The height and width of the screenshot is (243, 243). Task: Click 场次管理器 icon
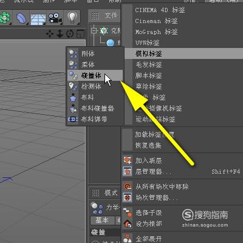(x=128, y=197)
